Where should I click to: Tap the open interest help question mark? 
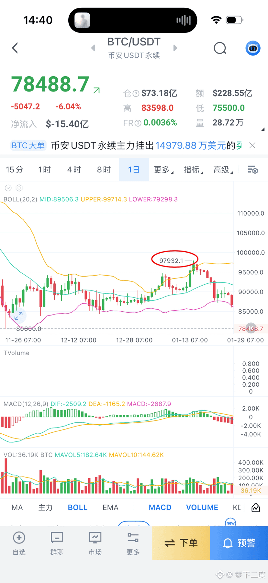pyautogui.click(x=136, y=93)
